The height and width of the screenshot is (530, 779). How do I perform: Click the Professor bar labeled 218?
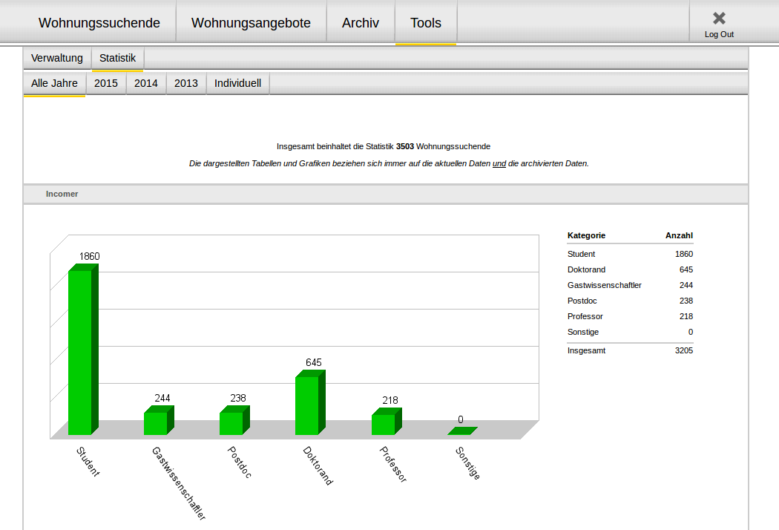point(384,424)
